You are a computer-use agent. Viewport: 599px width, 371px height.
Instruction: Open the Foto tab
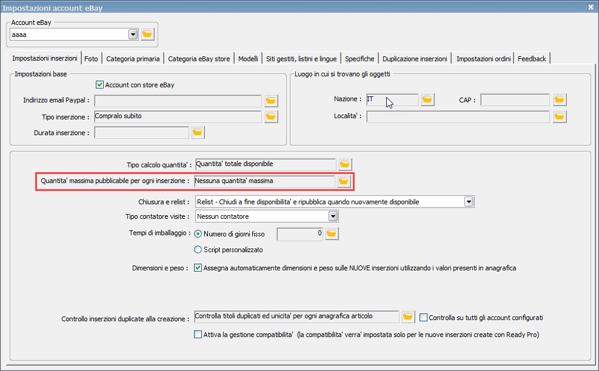pyautogui.click(x=91, y=58)
